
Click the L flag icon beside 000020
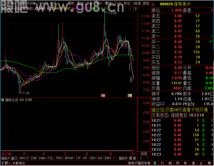click(x=154, y=4)
